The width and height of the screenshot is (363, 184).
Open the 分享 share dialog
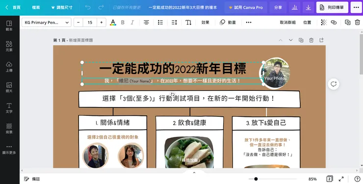[278, 7]
